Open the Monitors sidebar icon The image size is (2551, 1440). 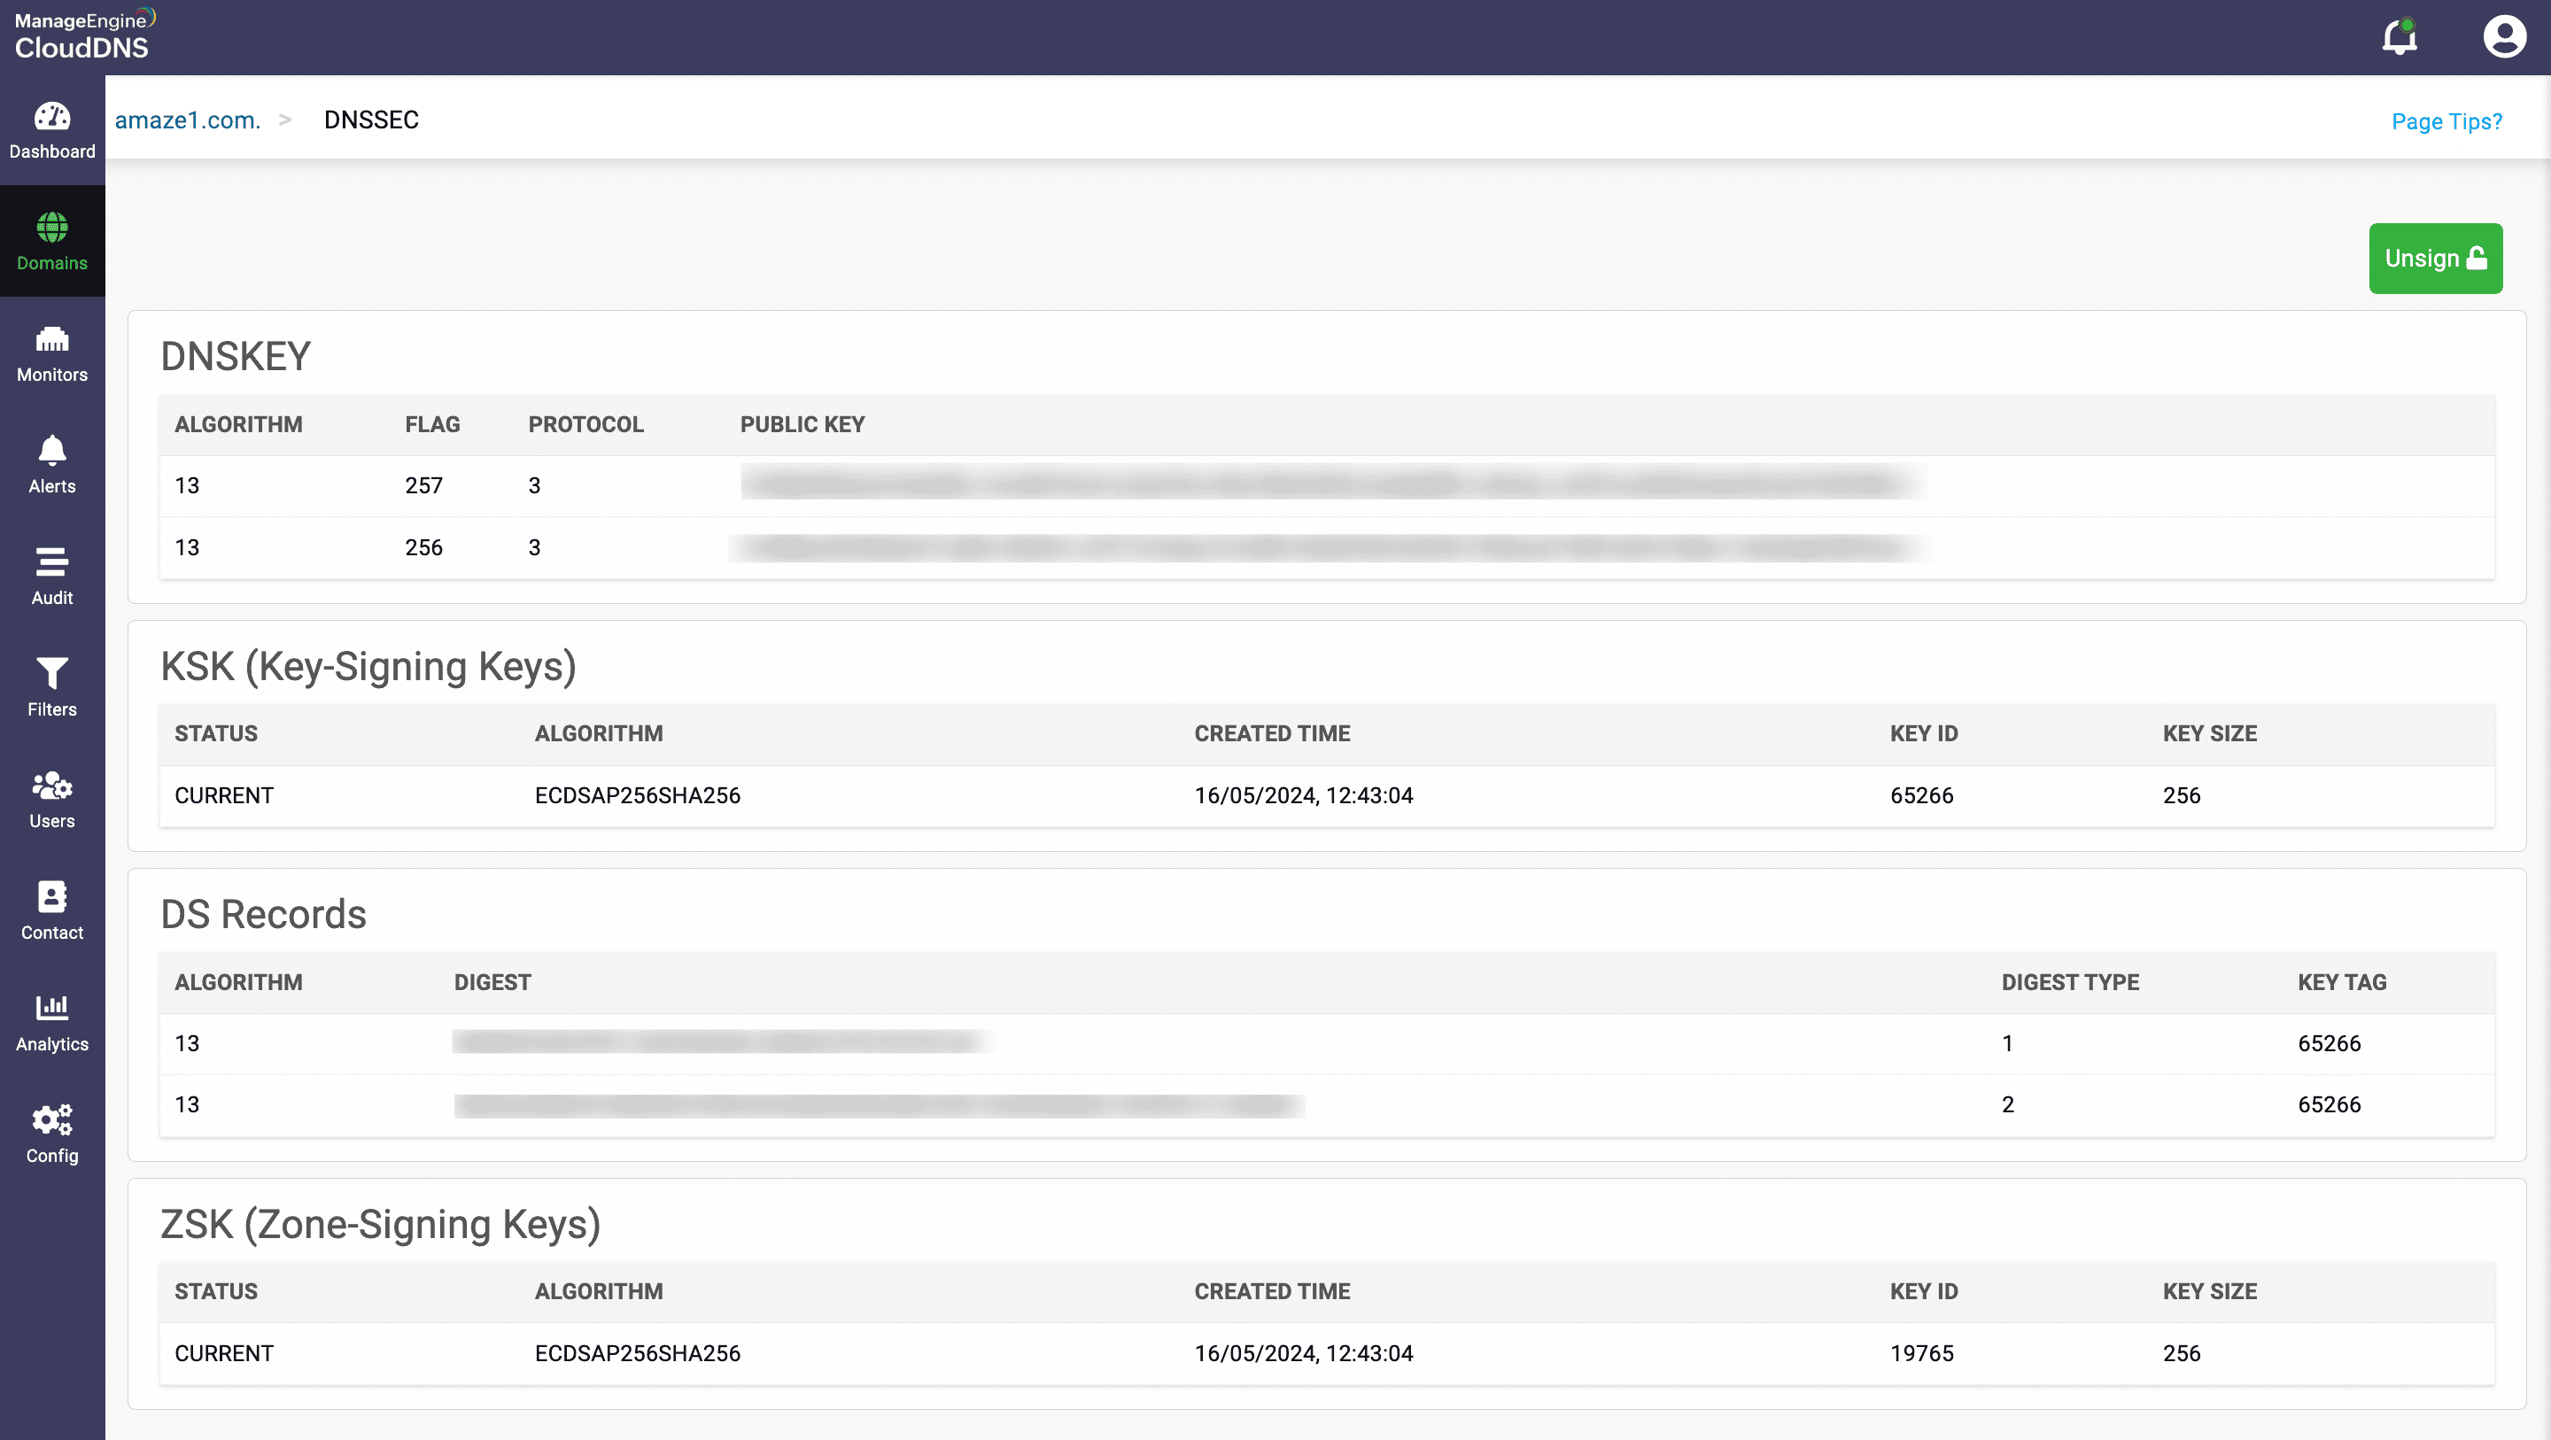tap(51, 341)
